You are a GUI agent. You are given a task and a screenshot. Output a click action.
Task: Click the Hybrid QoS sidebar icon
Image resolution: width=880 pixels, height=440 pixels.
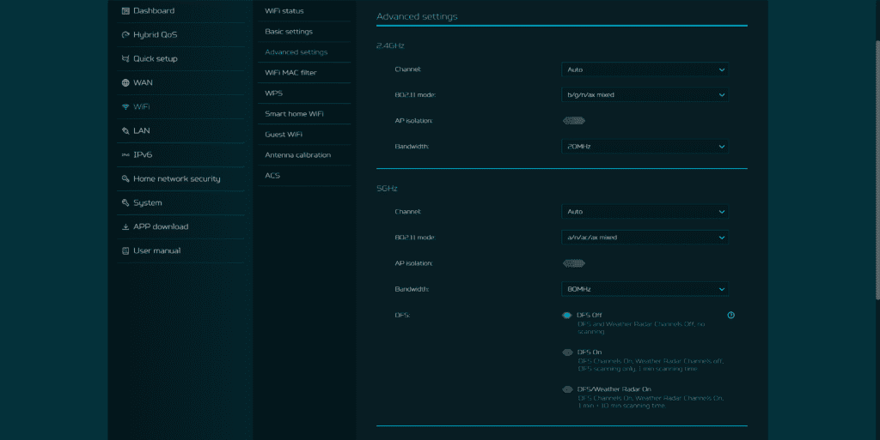coord(125,35)
